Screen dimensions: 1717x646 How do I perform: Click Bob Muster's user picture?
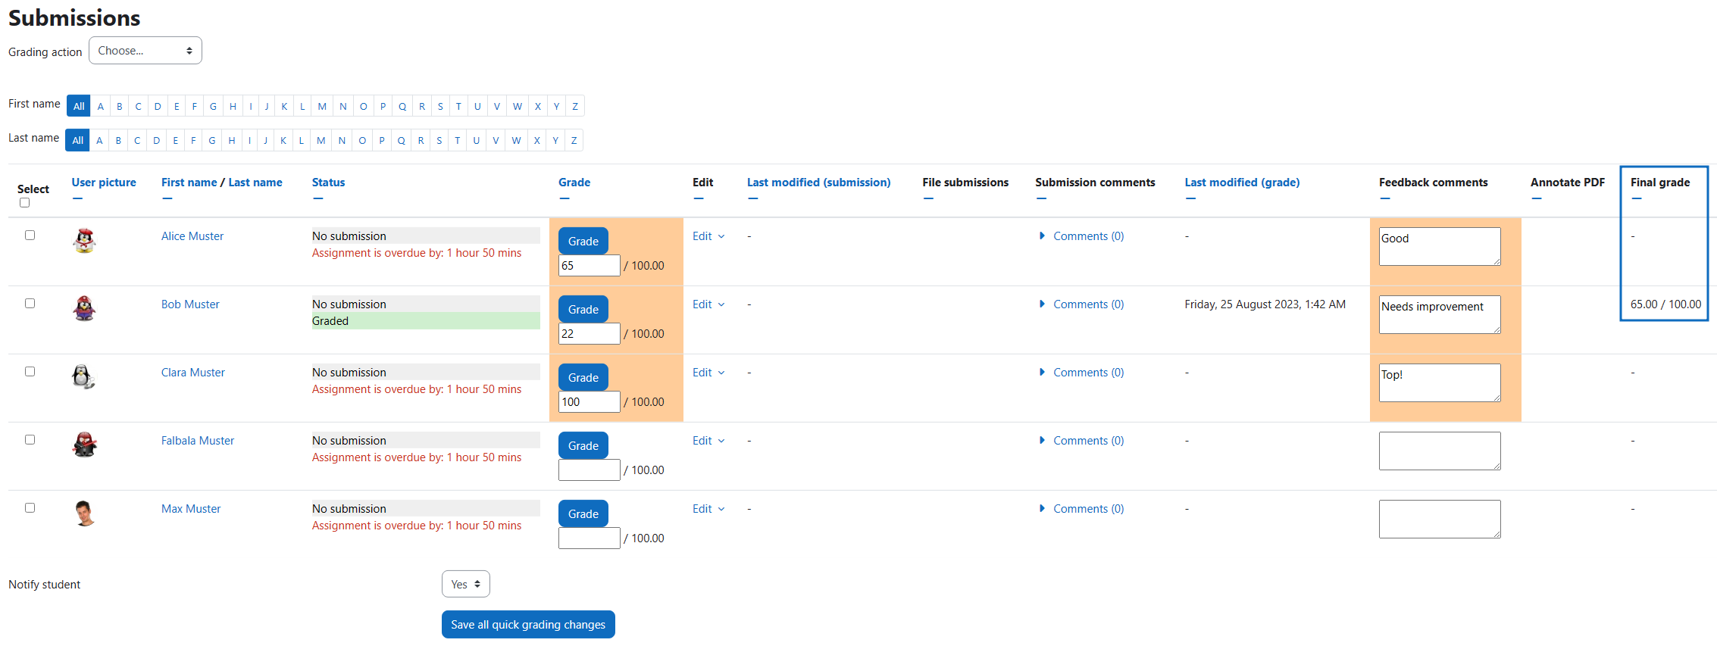84,309
